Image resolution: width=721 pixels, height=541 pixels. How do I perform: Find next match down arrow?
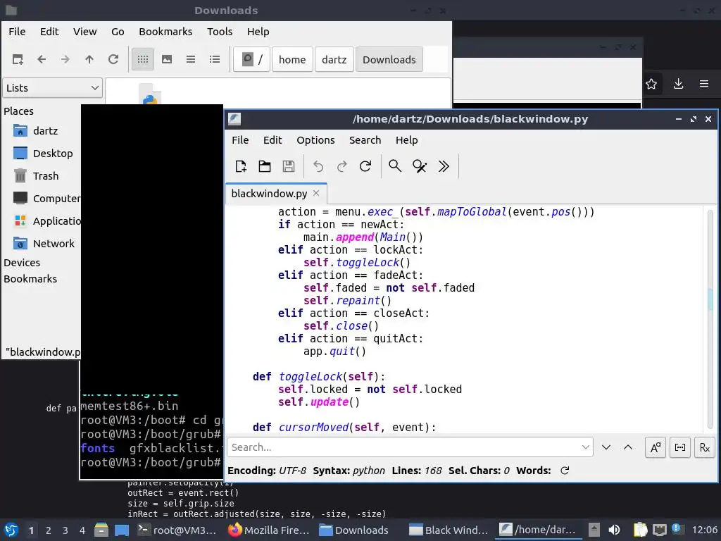(606, 447)
